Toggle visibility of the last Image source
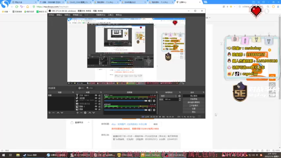This screenshot has width=281, height=158. click(x=96, y=109)
